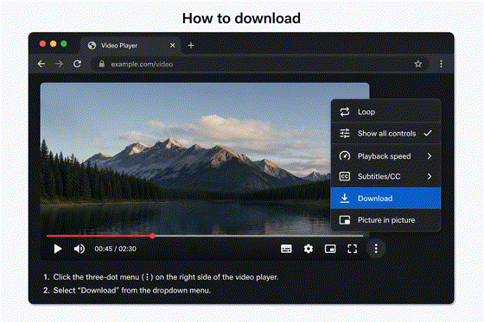Image resolution: width=484 pixels, height=322 pixels.
Task: Go back with the browser back arrow
Action: (x=41, y=64)
